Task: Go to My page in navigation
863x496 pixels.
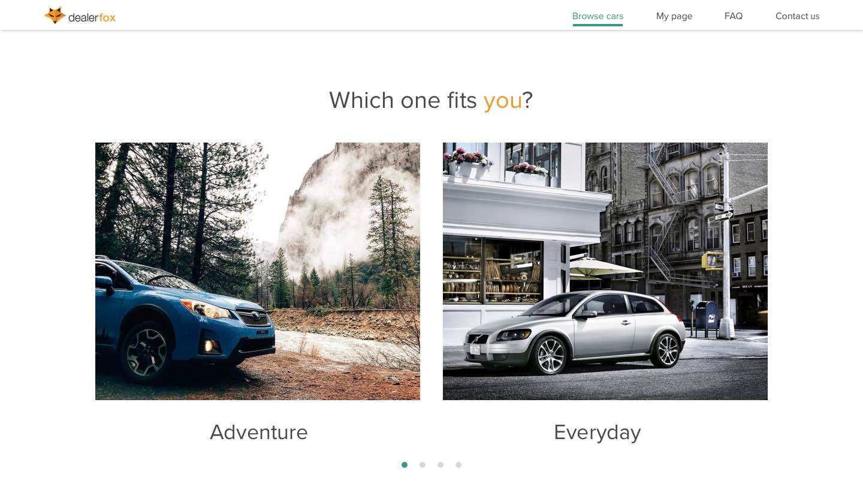Action: pos(674,16)
